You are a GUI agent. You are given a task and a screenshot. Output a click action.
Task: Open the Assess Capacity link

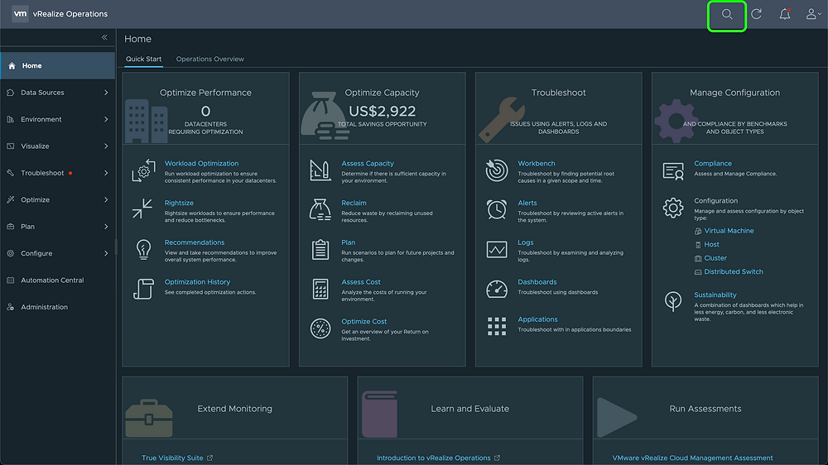point(368,164)
